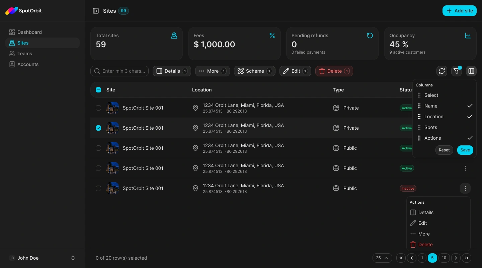482x268 pixels.
Task: Click the SpotOrbit logo
Action: click(23, 11)
